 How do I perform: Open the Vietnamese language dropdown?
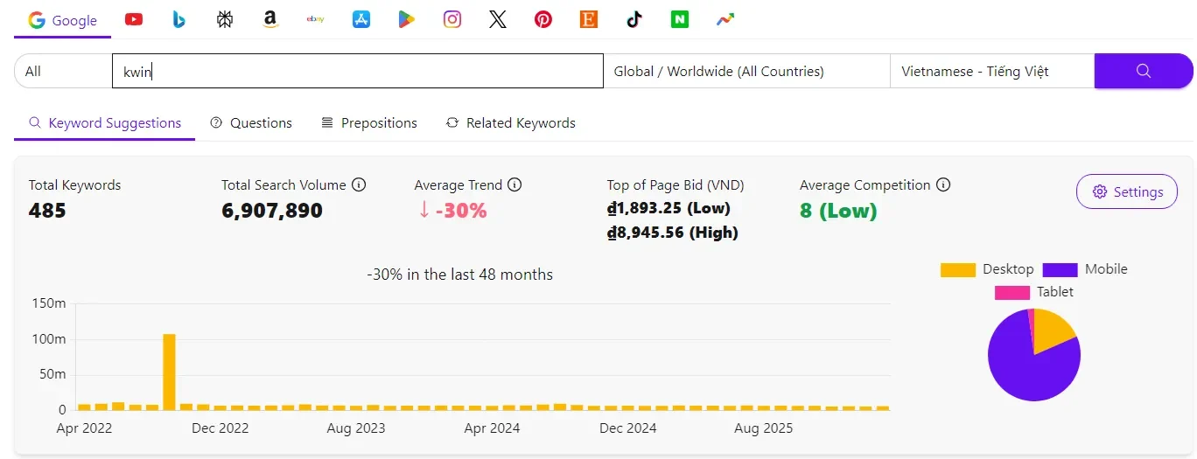click(991, 72)
